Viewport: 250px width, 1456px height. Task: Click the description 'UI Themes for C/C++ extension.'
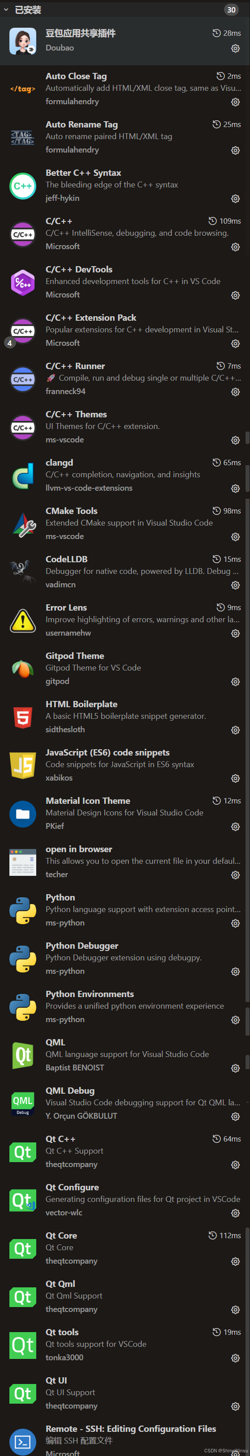(x=102, y=426)
